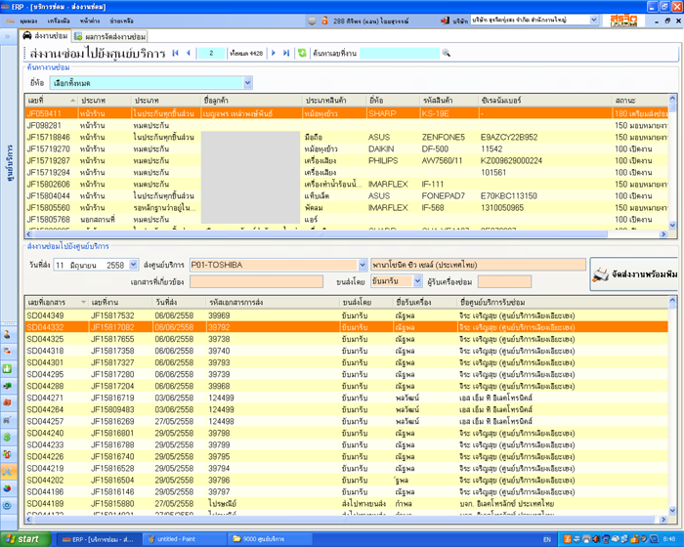Open the green bar chart sidebar icon
This screenshot has width=684, height=547.
pyautogui.click(x=8, y=368)
